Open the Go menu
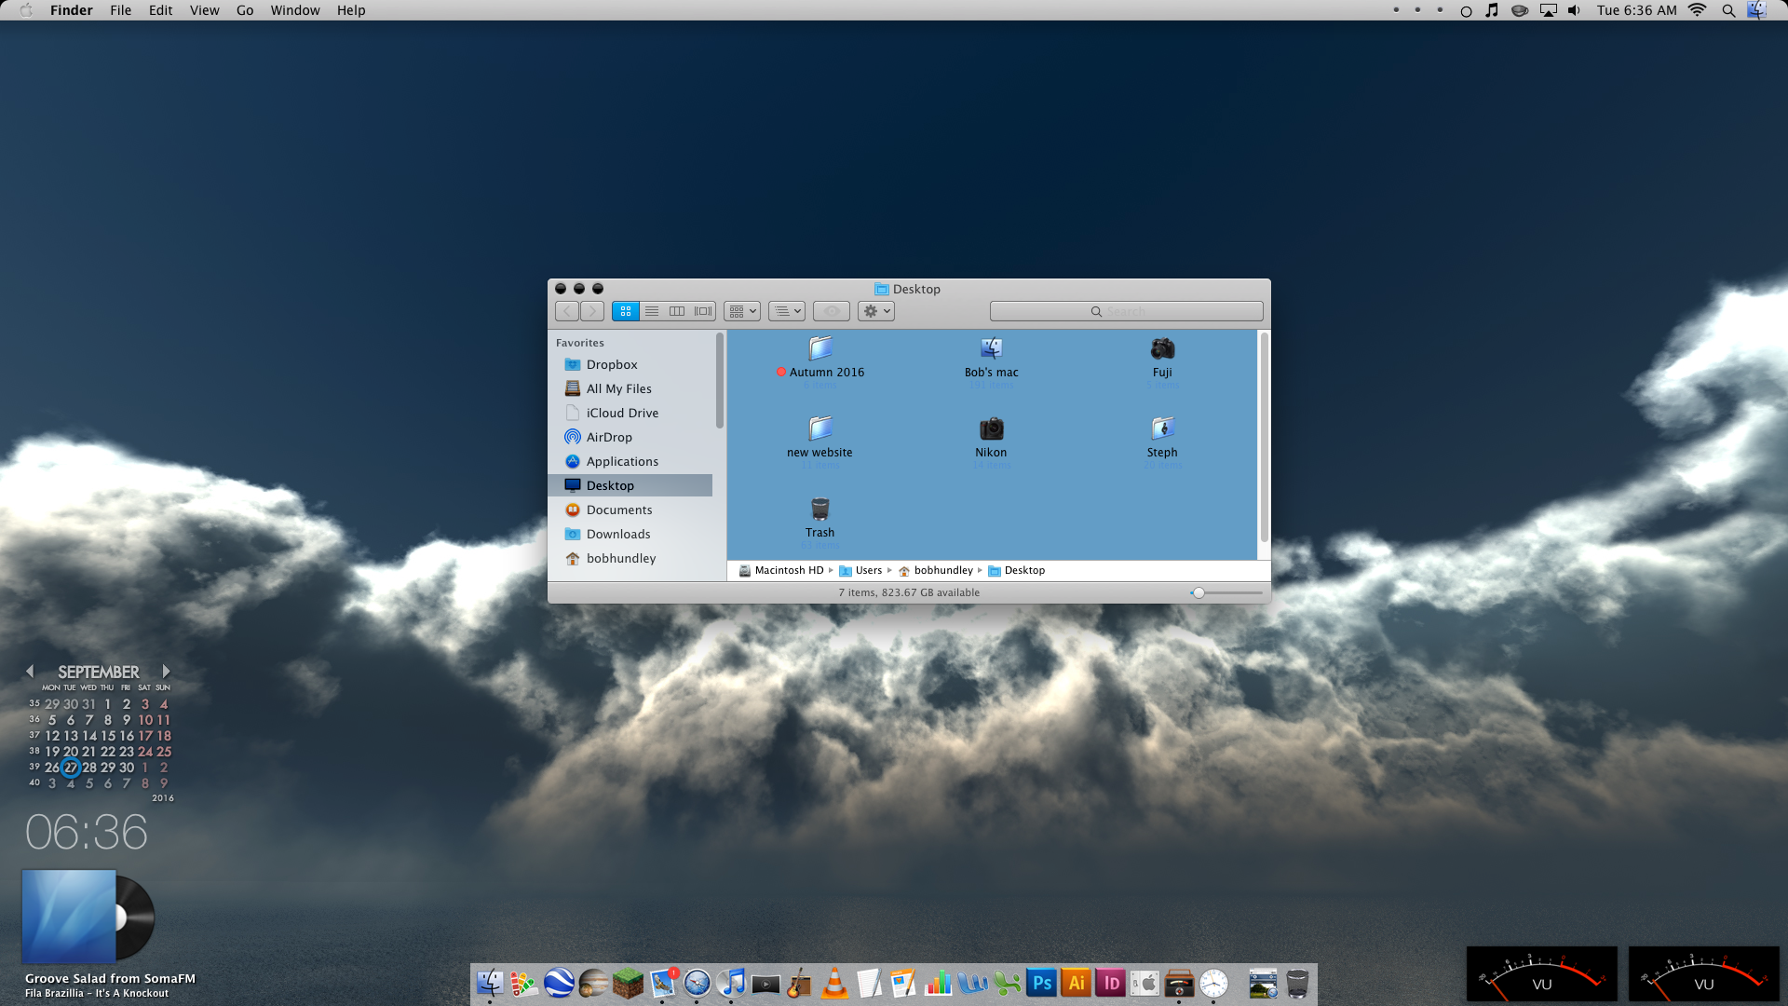The width and height of the screenshot is (1788, 1006). 245,10
